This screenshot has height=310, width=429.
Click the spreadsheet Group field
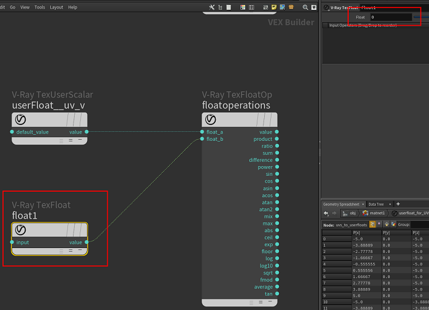[x=420, y=225]
